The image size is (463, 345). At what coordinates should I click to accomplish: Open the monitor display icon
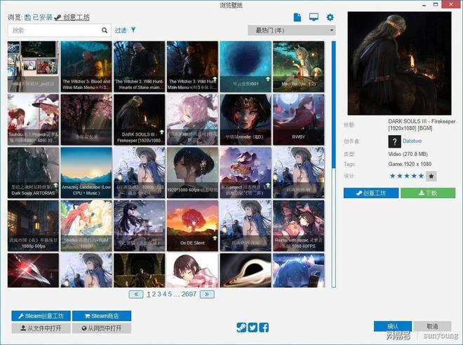click(x=314, y=17)
